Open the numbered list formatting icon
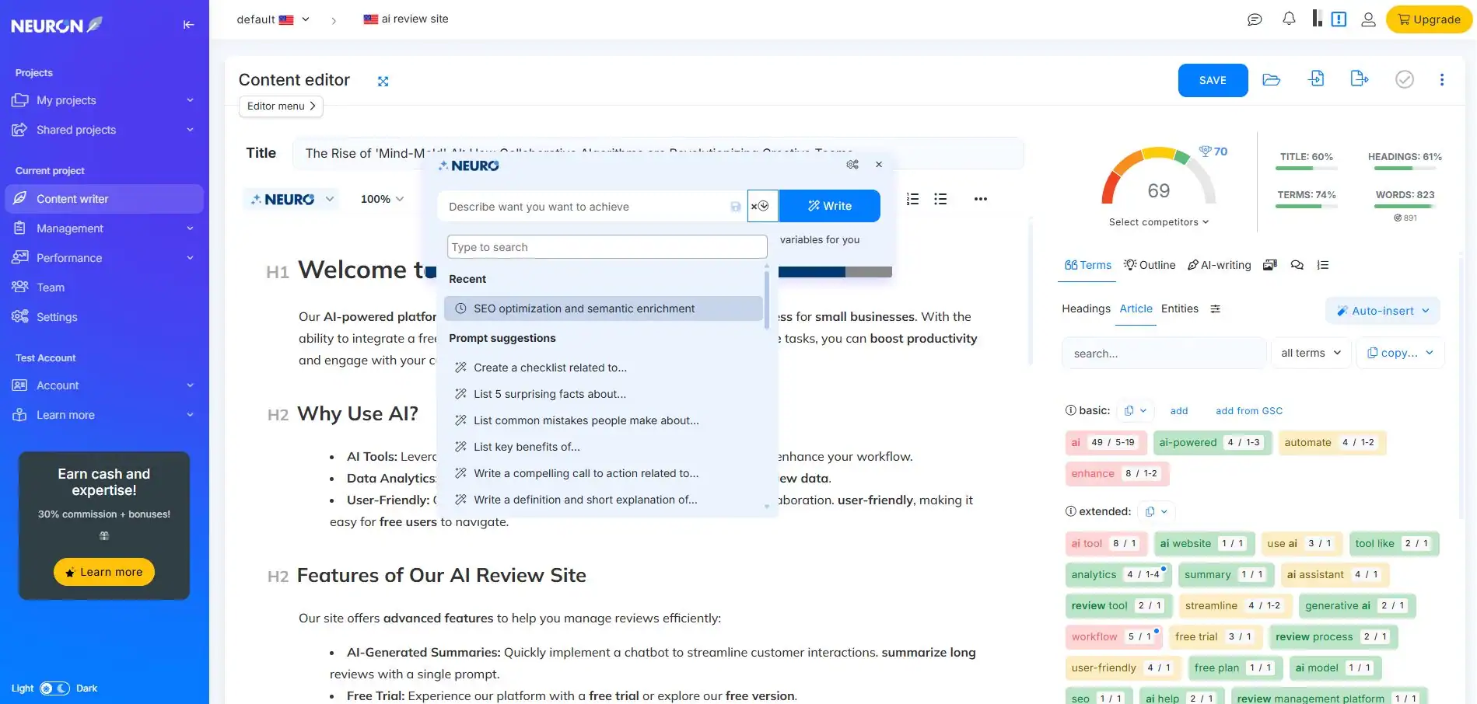This screenshot has height=704, width=1477. pos(911,198)
